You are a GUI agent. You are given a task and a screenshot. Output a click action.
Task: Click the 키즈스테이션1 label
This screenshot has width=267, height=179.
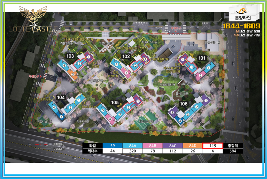pyautogui.click(x=172, y=68)
